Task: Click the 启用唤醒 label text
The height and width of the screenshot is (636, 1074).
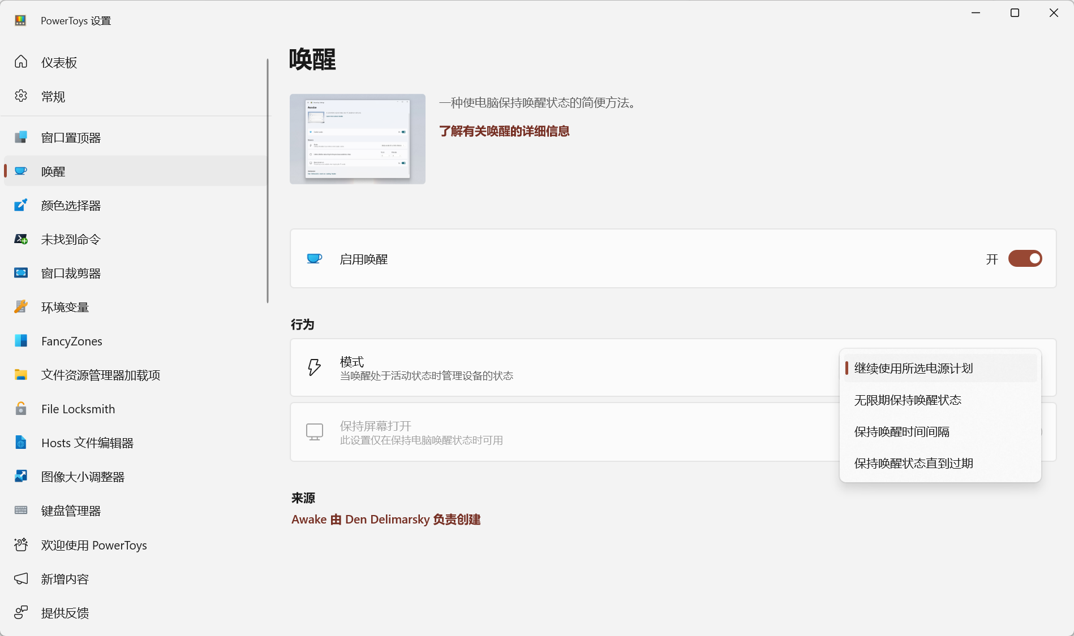Action: click(364, 259)
